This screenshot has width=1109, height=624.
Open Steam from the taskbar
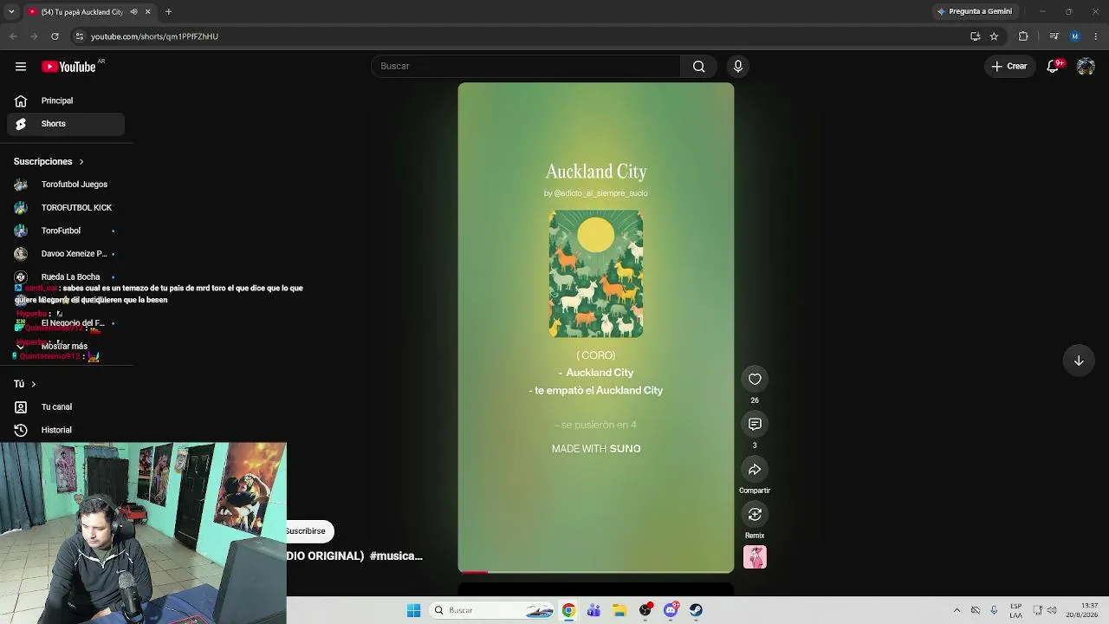click(x=696, y=610)
